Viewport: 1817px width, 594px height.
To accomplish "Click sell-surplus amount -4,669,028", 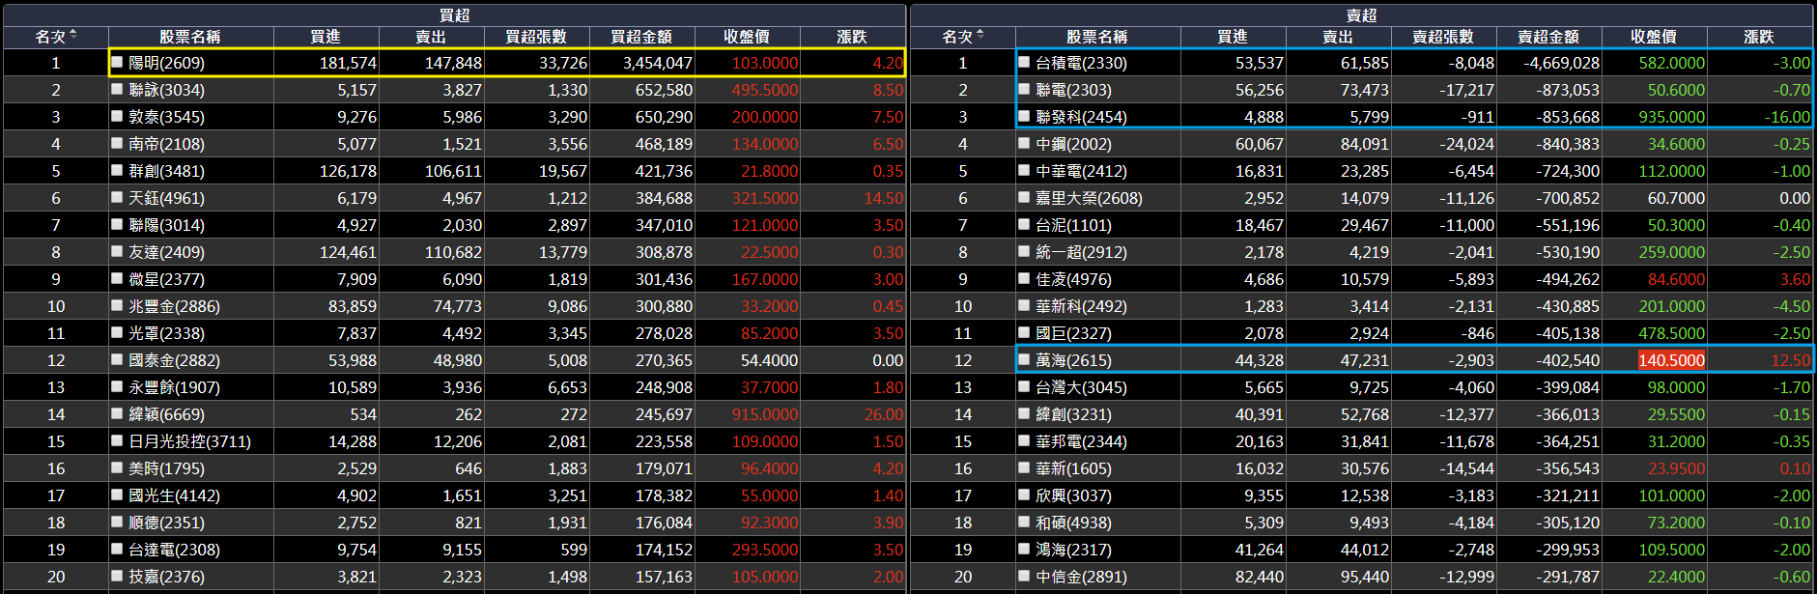I will pyautogui.click(x=1561, y=62).
